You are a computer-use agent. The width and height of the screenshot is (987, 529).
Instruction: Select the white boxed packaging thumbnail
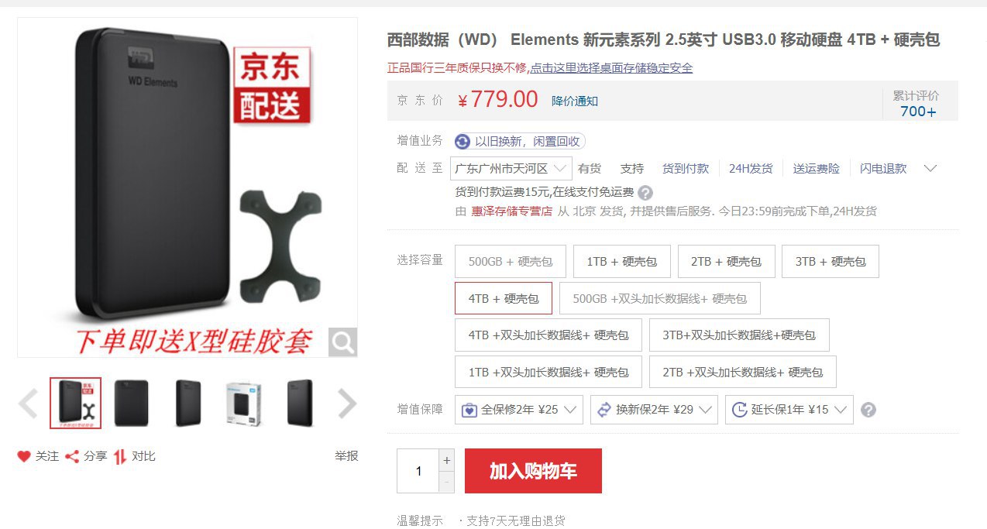(x=244, y=404)
